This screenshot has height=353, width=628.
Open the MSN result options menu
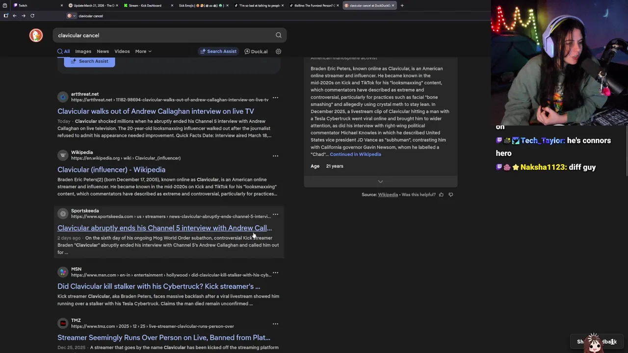pos(275,273)
